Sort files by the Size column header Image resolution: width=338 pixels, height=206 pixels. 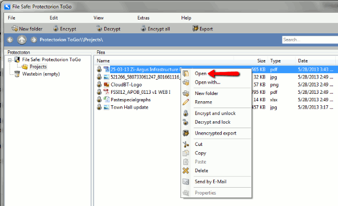(261, 61)
